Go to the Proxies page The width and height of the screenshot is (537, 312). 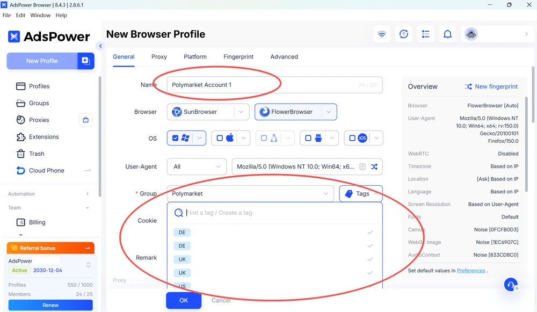(33, 120)
